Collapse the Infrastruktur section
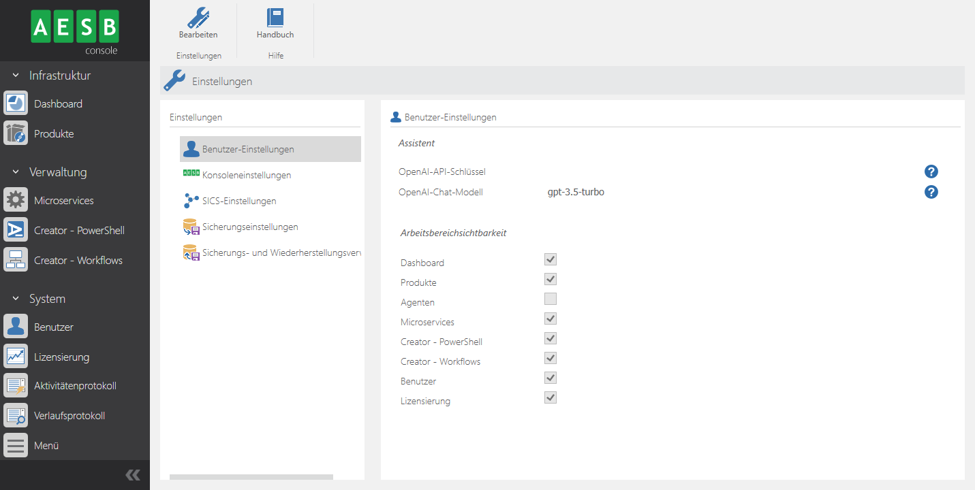 (15, 75)
